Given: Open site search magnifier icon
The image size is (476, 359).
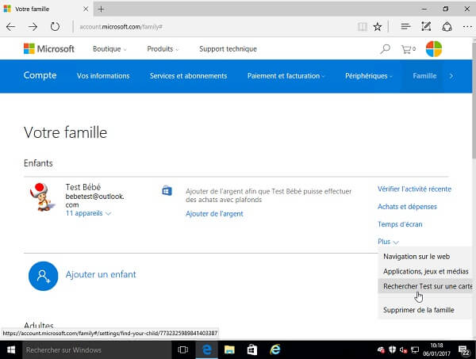Looking at the screenshot, I should pos(385,49).
